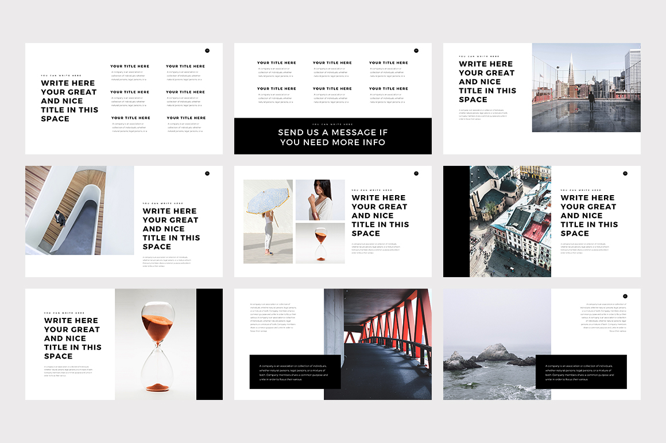
Task: Click the black dot icon on the sea rocks slide
Action: pyautogui.click(x=625, y=296)
